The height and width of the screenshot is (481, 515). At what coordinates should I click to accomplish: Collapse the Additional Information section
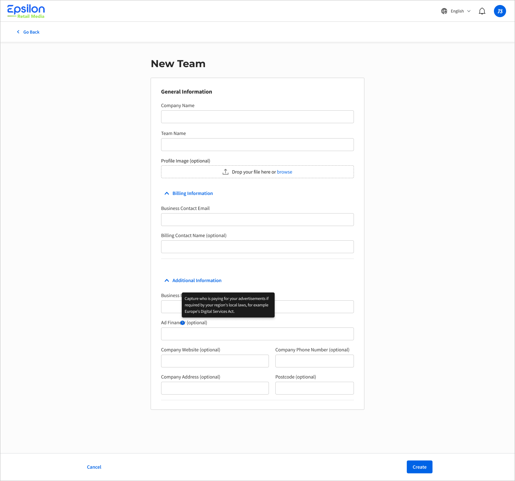point(193,280)
